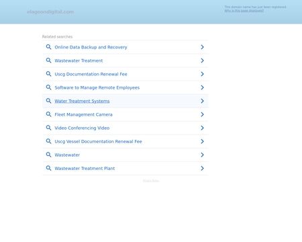
Task: Follow the Wastewater Treatment Plant link
Action: click(x=85, y=168)
